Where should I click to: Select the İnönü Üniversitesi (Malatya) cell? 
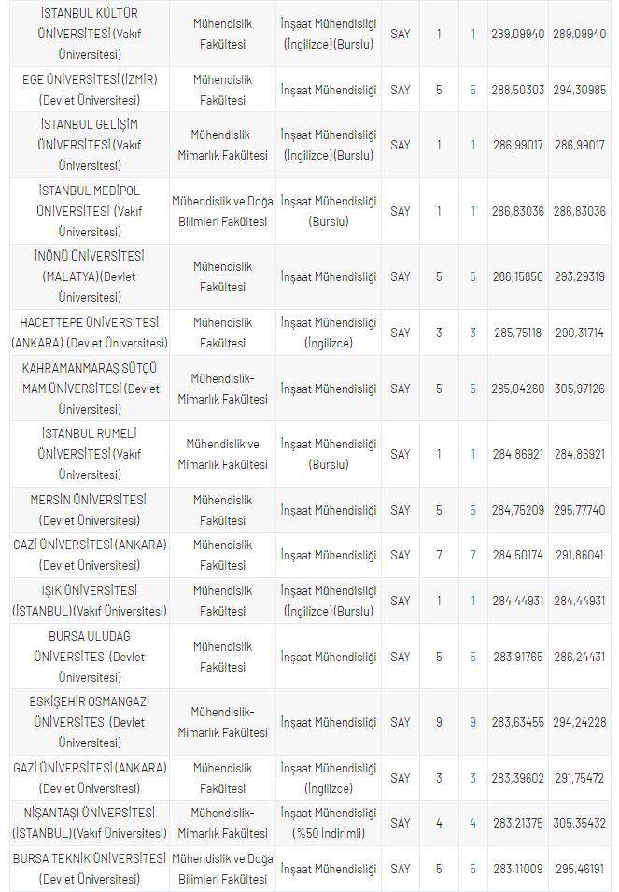90,276
